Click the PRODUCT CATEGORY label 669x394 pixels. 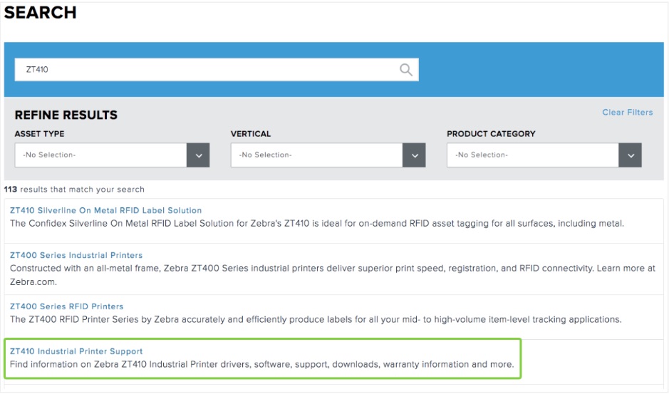pos(491,134)
